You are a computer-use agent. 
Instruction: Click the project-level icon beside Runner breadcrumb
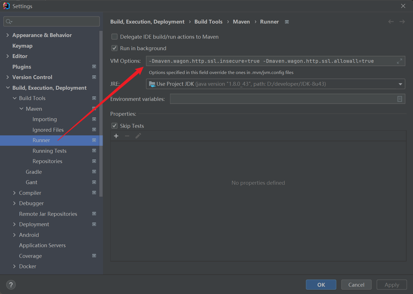click(x=287, y=22)
